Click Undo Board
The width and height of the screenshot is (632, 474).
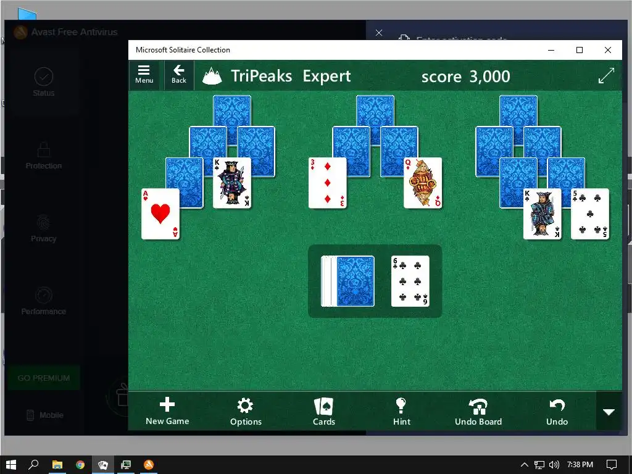click(478, 411)
